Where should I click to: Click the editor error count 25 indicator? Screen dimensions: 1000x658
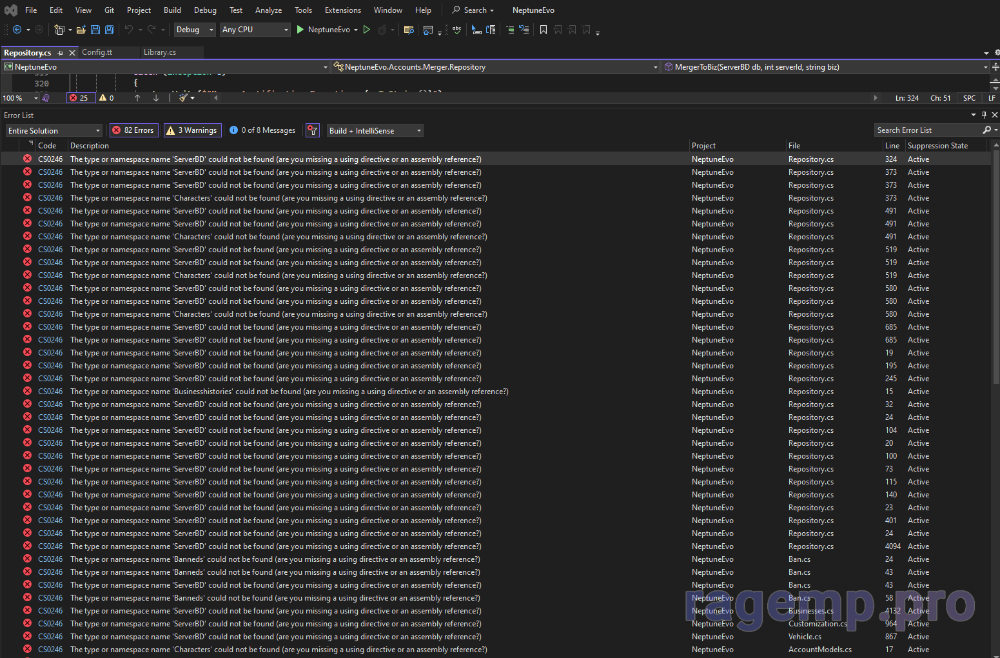(x=80, y=98)
